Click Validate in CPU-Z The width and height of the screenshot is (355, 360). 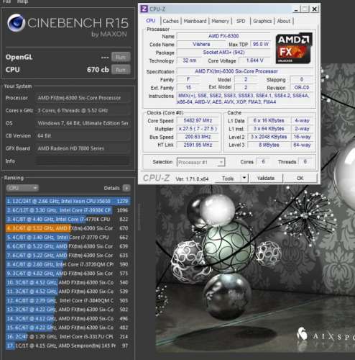click(x=266, y=178)
